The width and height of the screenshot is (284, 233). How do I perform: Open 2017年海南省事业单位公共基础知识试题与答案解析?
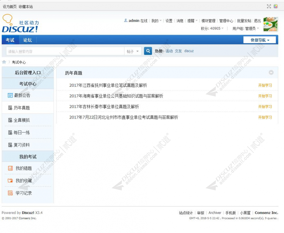click(116, 96)
